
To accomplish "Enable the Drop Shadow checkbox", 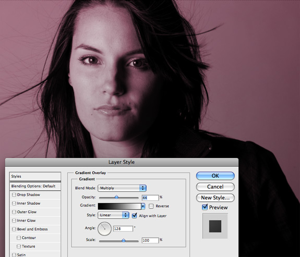I will coord(14,194).
